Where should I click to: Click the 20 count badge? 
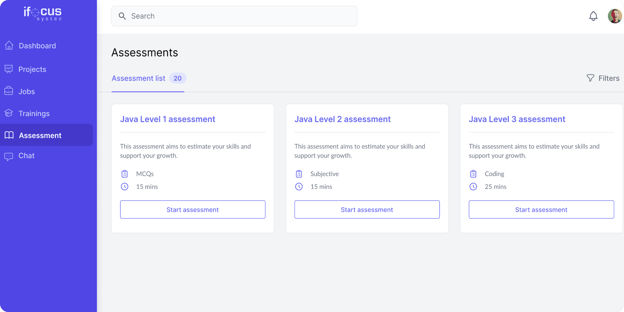pos(178,78)
